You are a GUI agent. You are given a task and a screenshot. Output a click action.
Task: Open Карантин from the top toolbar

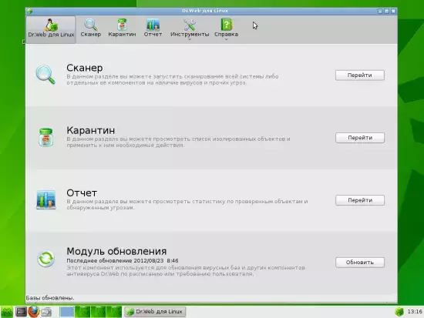tap(122, 28)
